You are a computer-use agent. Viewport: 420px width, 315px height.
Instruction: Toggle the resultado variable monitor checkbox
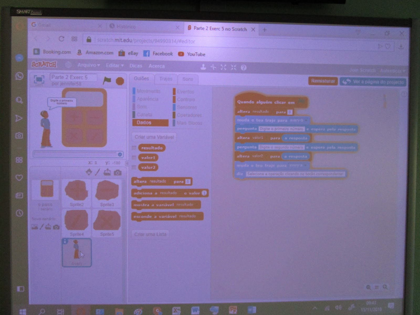(134, 148)
